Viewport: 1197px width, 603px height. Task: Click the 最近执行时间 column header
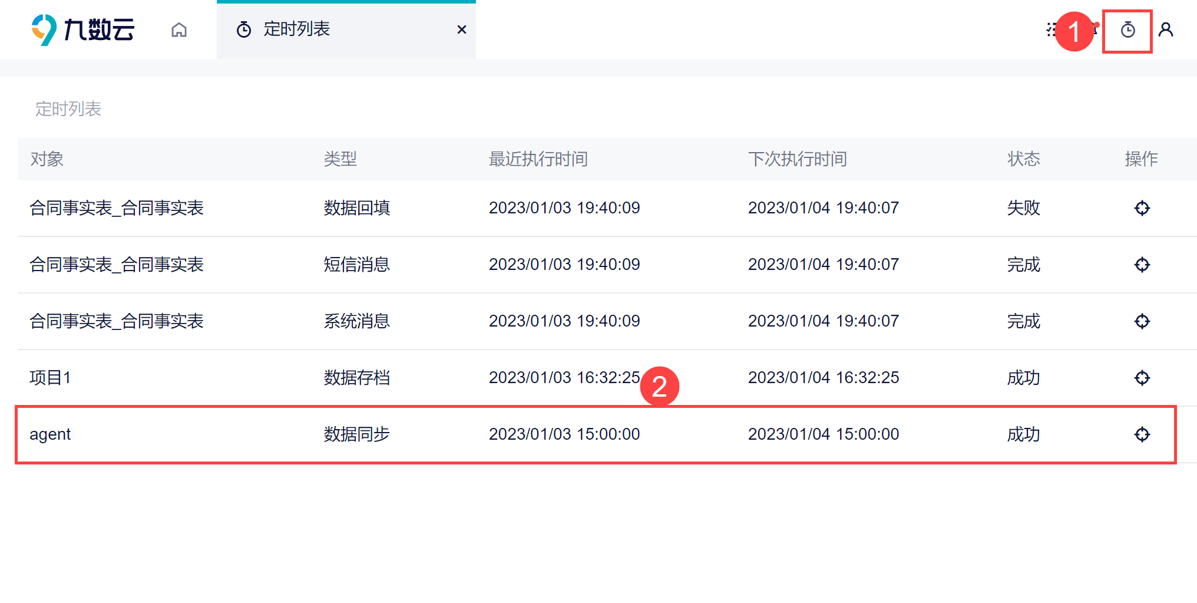538,159
